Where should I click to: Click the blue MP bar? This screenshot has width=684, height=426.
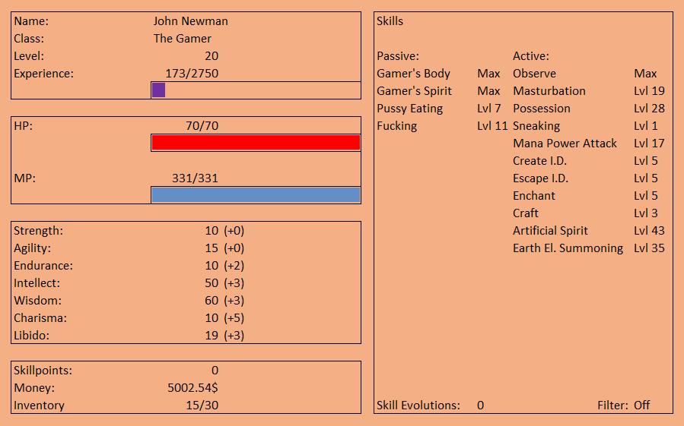point(256,194)
